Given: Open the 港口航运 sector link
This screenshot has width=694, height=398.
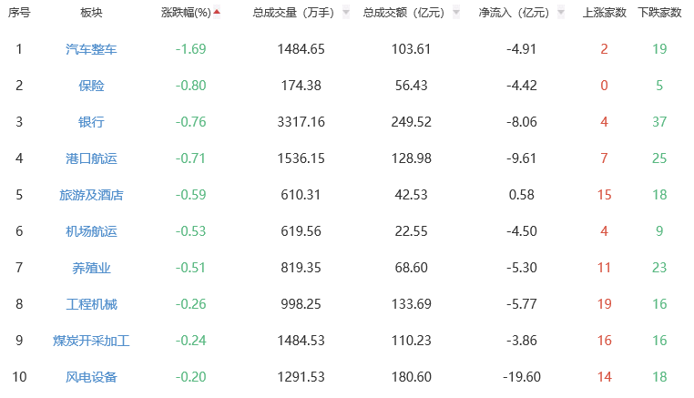Looking at the screenshot, I should [91, 158].
